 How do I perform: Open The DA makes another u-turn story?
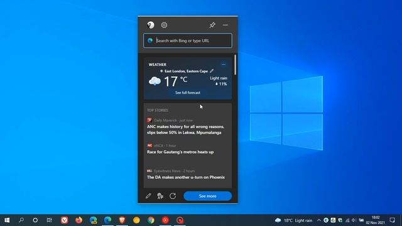[x=186, y=177]
